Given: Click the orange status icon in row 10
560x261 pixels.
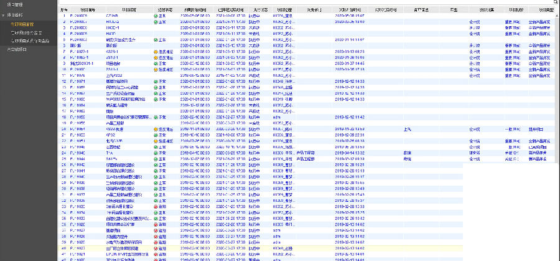Looking at the screenshot, I should [x=156, y=69].
